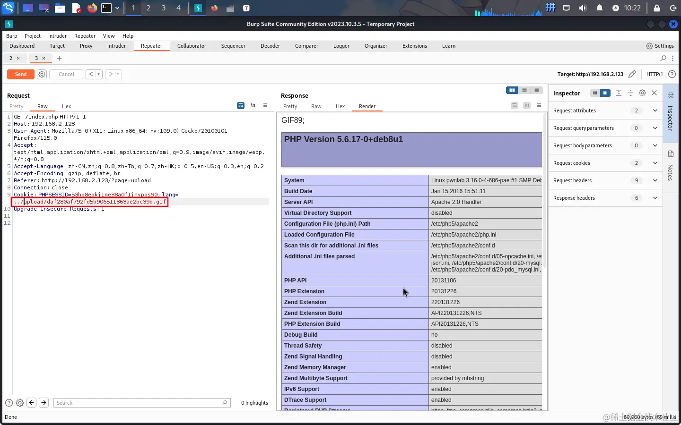Go to next search match arrow

44,403
